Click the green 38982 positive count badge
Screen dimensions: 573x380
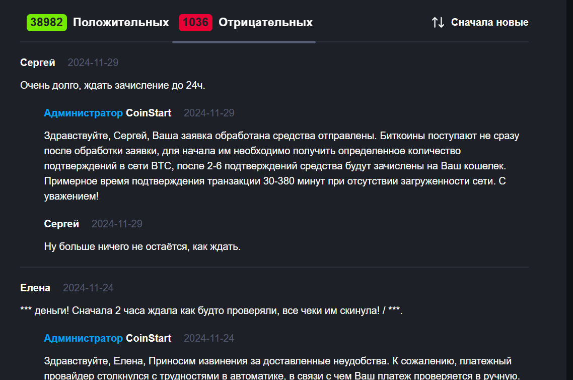coord(47,23)
